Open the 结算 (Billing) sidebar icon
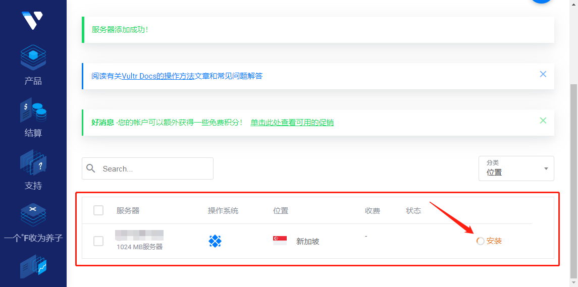Image resolution: width=578 pixels, height=287 pixels. [33, 110]
